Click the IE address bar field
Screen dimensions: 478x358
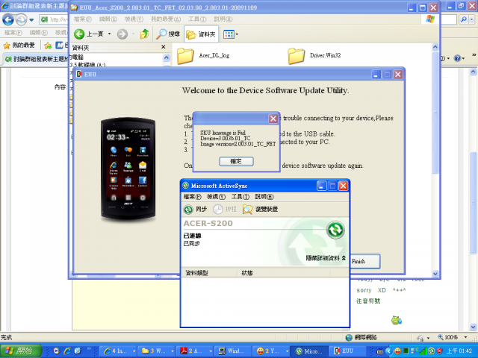(x=54, y=20)
